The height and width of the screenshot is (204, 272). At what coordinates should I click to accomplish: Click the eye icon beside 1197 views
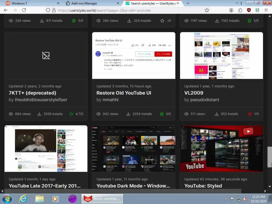pos(186,21)
